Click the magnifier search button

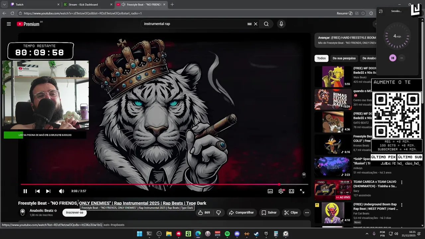tap(266, 24)
